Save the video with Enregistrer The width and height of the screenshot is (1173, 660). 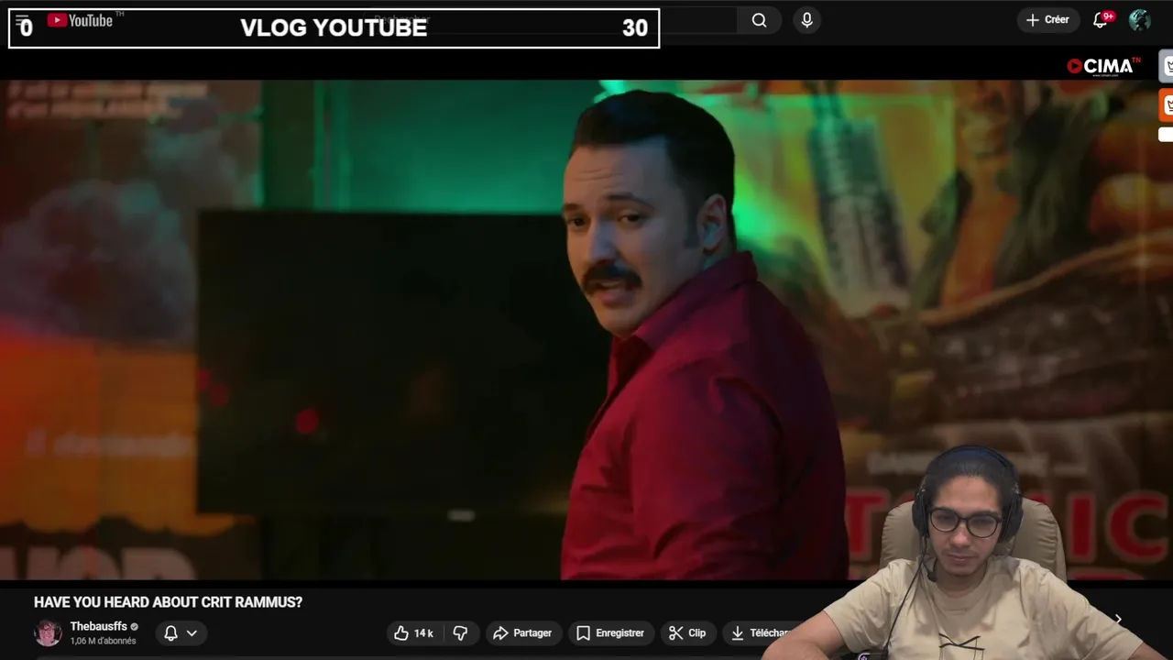pos(610,633)
